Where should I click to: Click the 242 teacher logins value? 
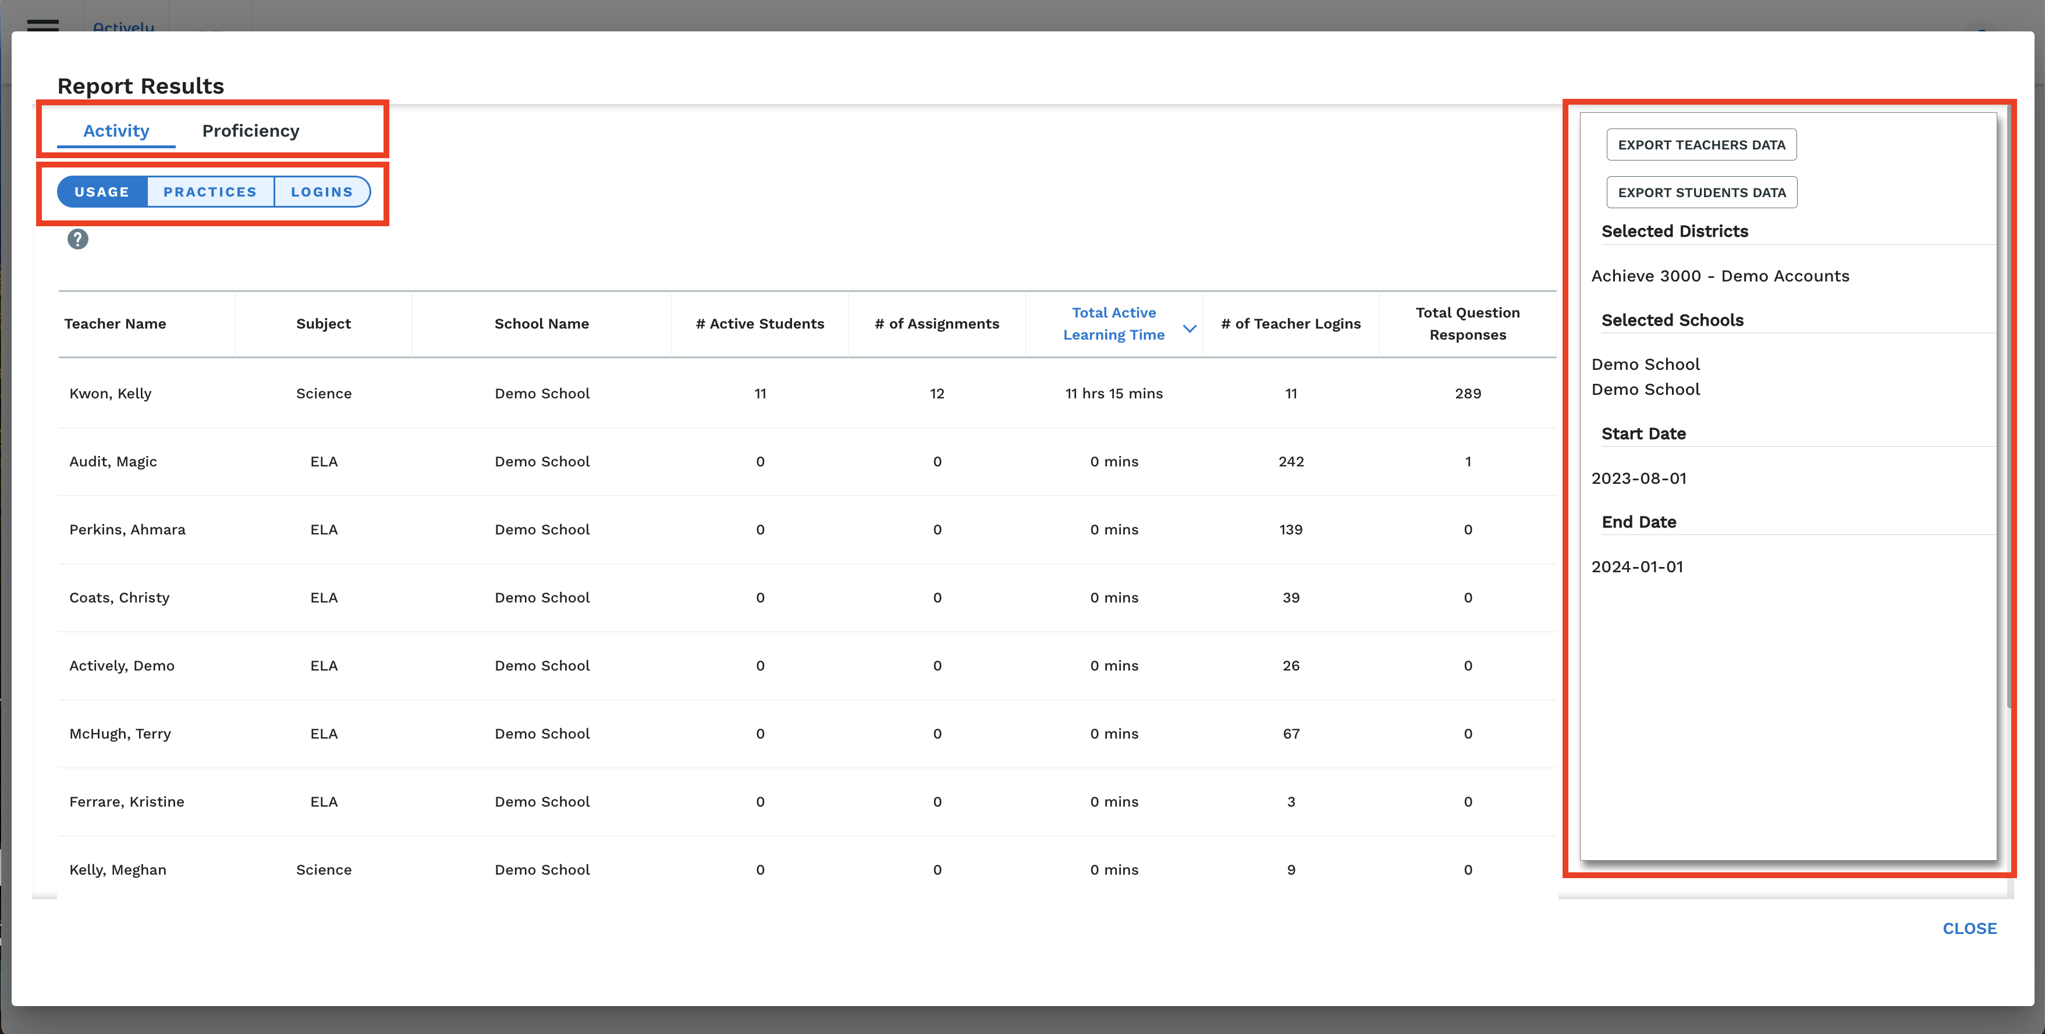(x=1291, y=462)
